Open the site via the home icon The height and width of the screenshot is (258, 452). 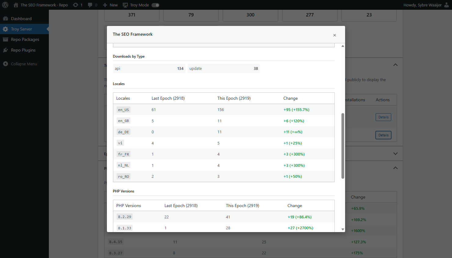[x=15, y=5]
